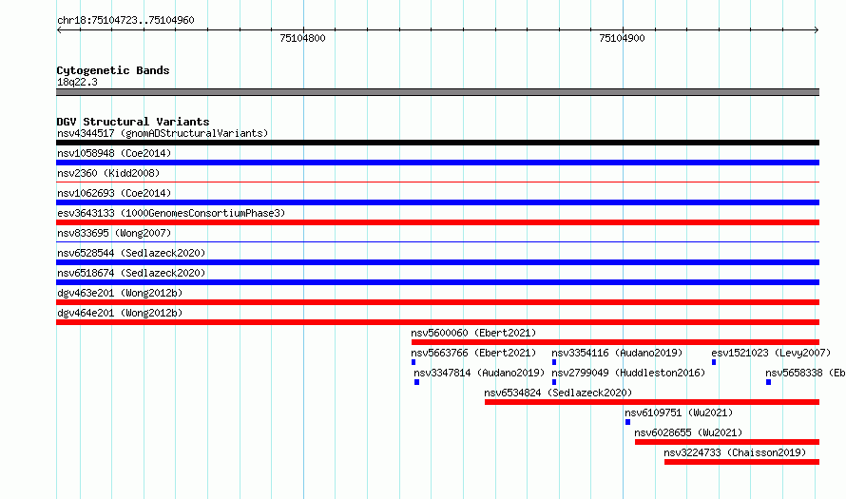846x499 pixels.
Task: Open the nsv5663766 (Ebert2021) label
Action: pyautogui.click(x=473, y=353)
